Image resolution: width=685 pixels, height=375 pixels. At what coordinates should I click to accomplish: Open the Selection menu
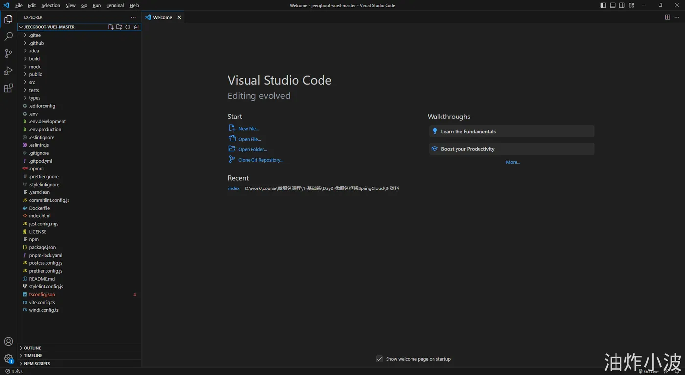click(x=50, y=5)
